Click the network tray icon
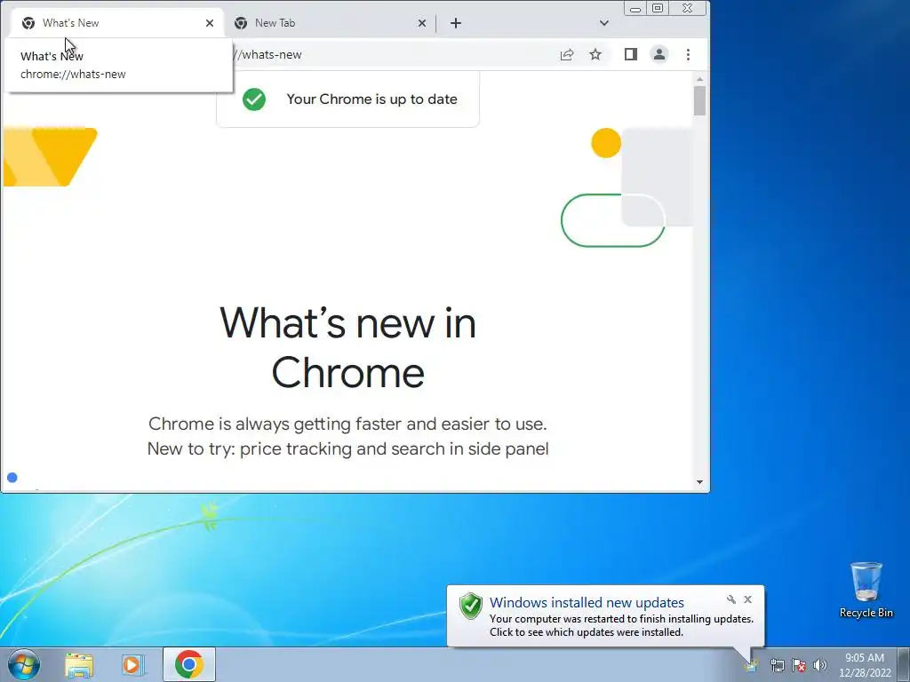This screenshot has width=910, height=682. [x=777, y=664]
